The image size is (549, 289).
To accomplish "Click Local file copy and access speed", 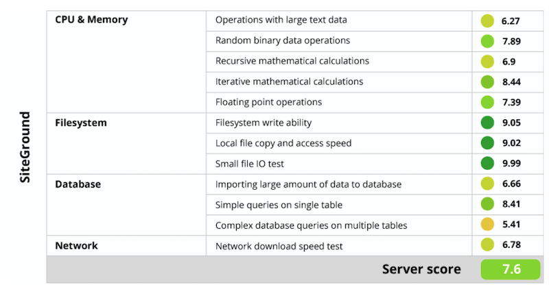I will click(x=283, y=143).
